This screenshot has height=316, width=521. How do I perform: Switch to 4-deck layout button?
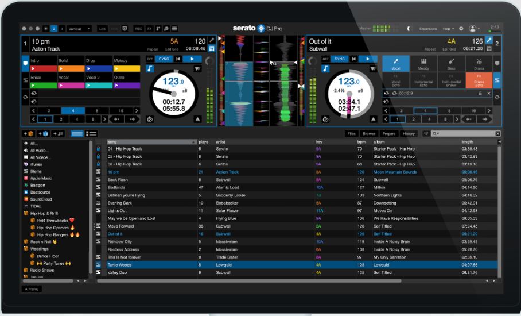pos(62,29)
